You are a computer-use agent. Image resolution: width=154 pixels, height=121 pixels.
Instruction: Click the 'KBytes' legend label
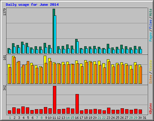(x=151, y=109)
